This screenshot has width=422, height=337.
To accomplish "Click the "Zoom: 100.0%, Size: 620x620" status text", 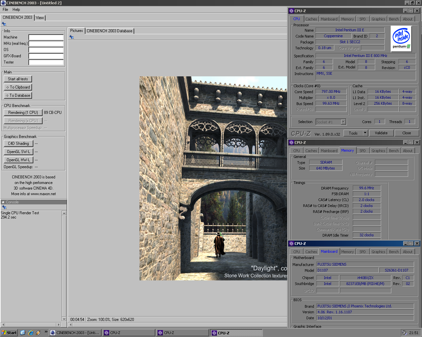I will [x=110, y=320].
